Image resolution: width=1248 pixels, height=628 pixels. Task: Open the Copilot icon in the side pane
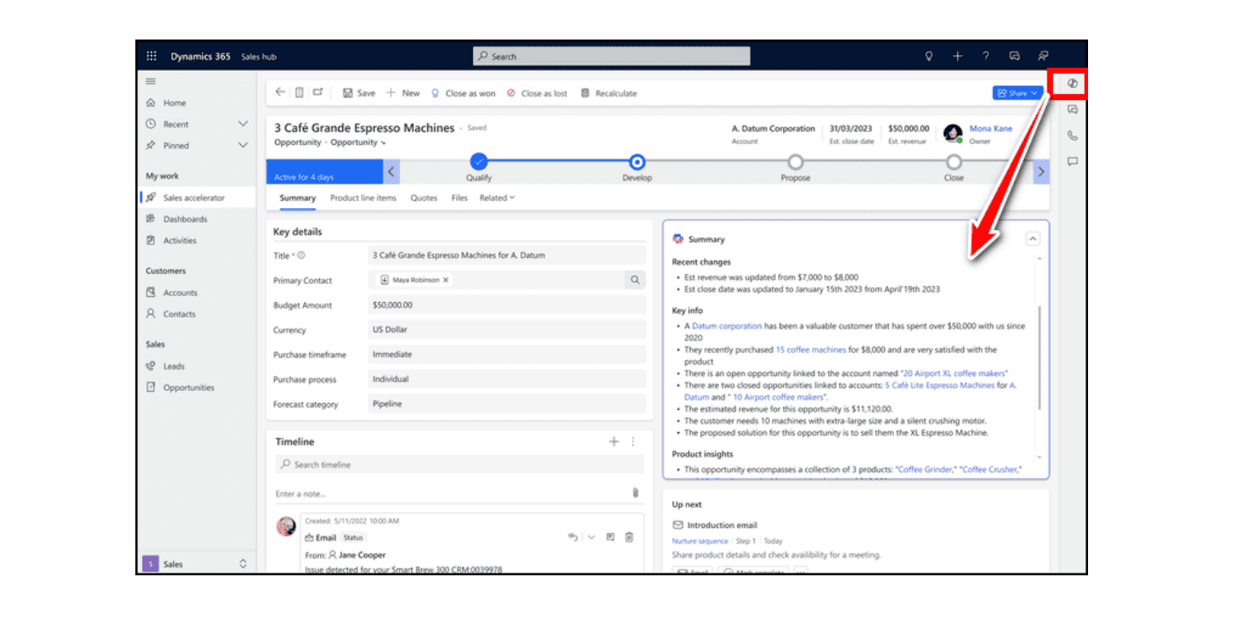tap(1072, 83)
